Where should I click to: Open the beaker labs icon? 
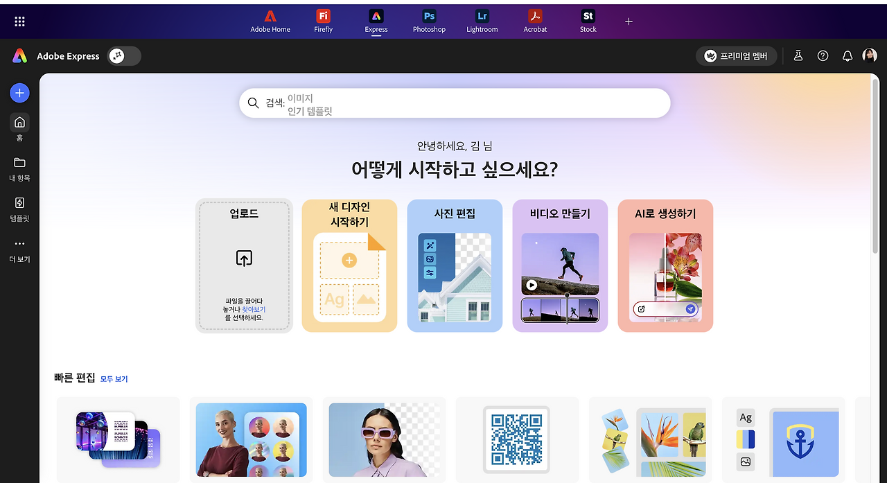click(x=798, y=56)
